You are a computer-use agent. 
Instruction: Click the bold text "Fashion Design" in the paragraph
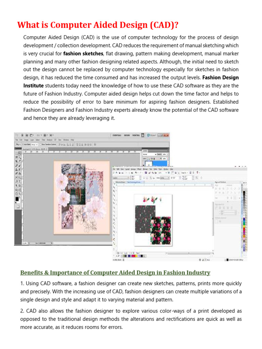coord(221,78)
